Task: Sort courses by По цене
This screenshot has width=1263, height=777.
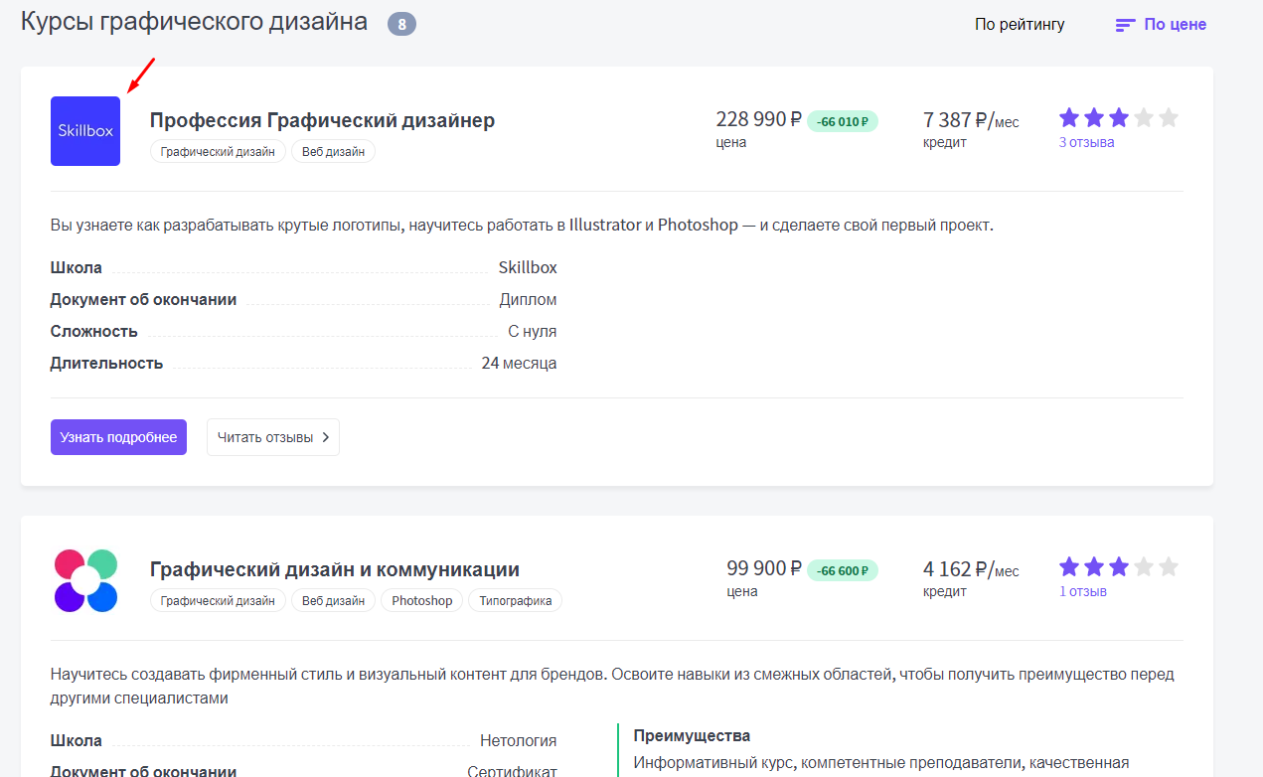Action: (1175, 25)
